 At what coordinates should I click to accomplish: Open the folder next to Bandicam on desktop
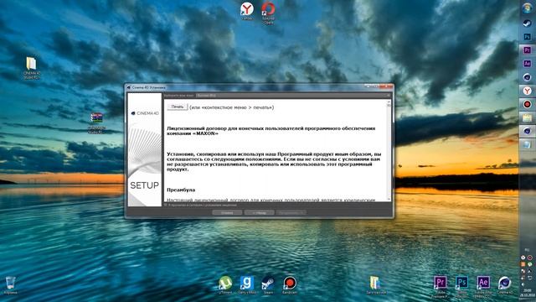(375, 285)
